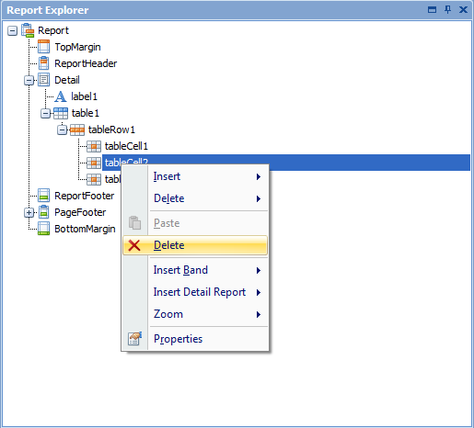Image resolution: width=474 pixels, height=428 pixels.
Task: Click the tableRow1 row icon
Action: coord(77,130)
